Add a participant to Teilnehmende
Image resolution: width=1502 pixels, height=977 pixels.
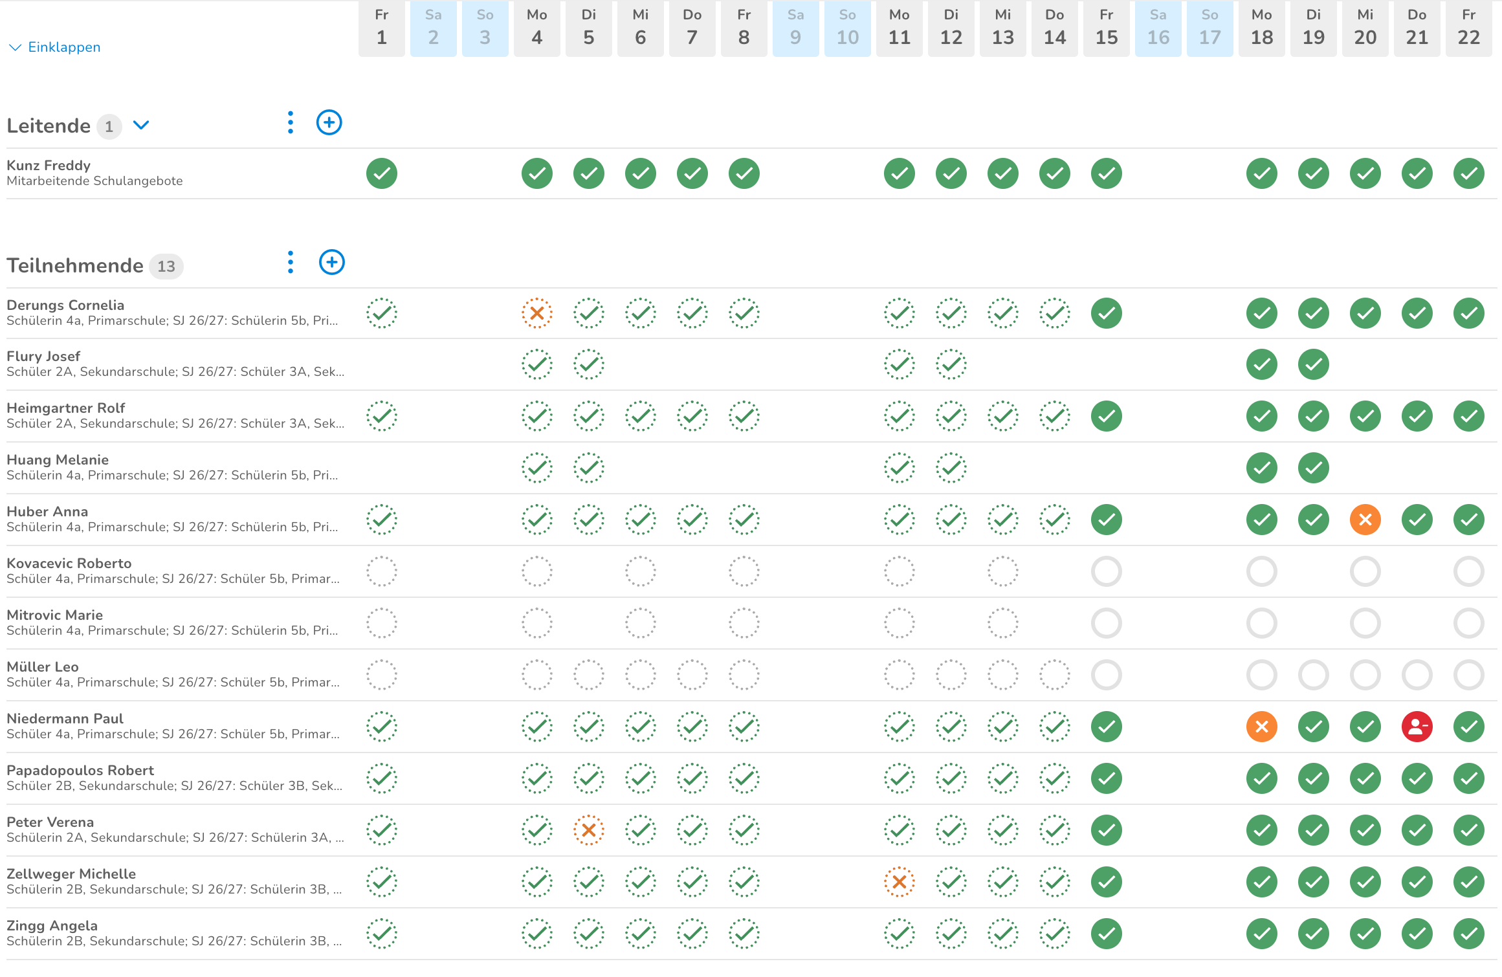pyautogui.click(x=332, y=262)
